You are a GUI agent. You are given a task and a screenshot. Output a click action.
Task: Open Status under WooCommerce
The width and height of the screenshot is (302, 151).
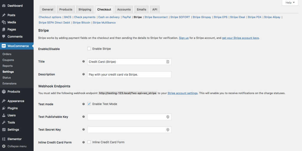click(x=6, y=78)
